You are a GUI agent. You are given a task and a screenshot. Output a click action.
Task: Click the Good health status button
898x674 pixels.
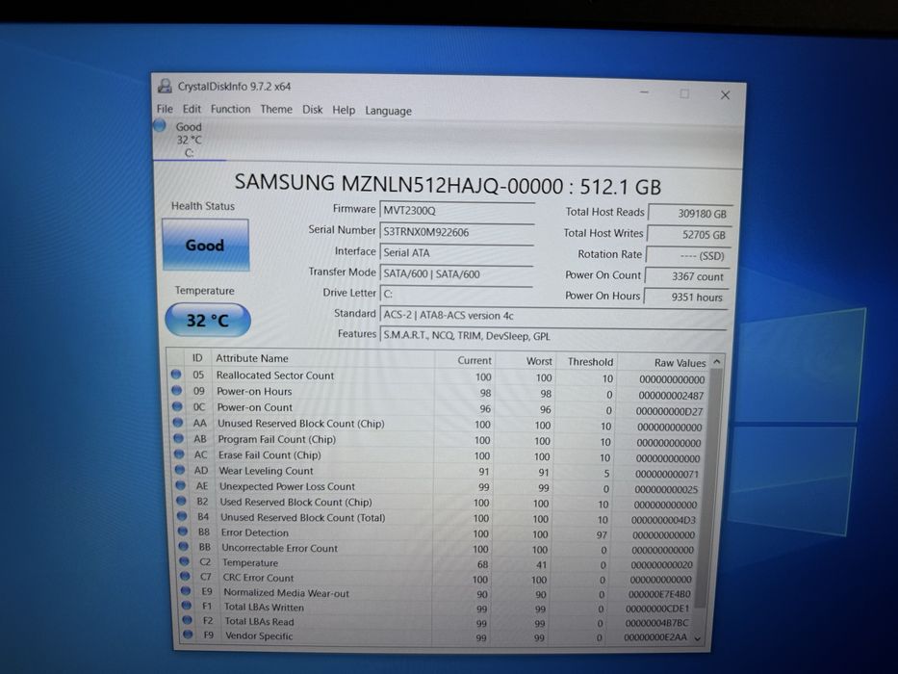pyautogui.click(x=206, y=245)
